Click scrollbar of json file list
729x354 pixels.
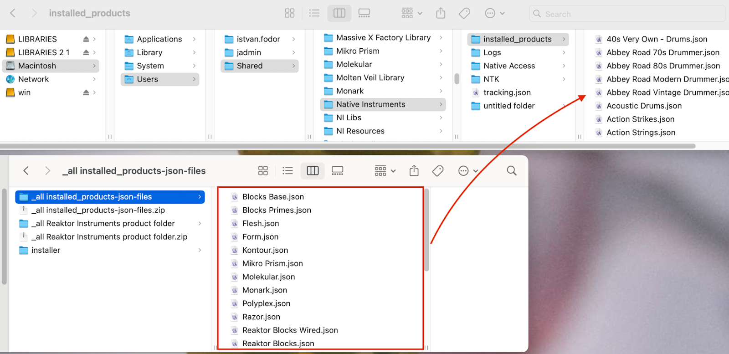coord(427,230)
